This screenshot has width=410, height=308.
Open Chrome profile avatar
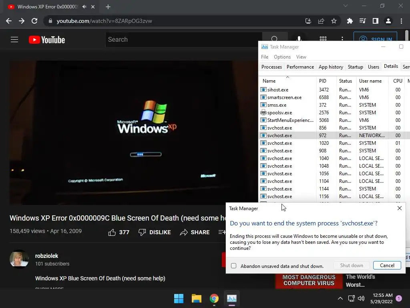(x=388, y=21)
